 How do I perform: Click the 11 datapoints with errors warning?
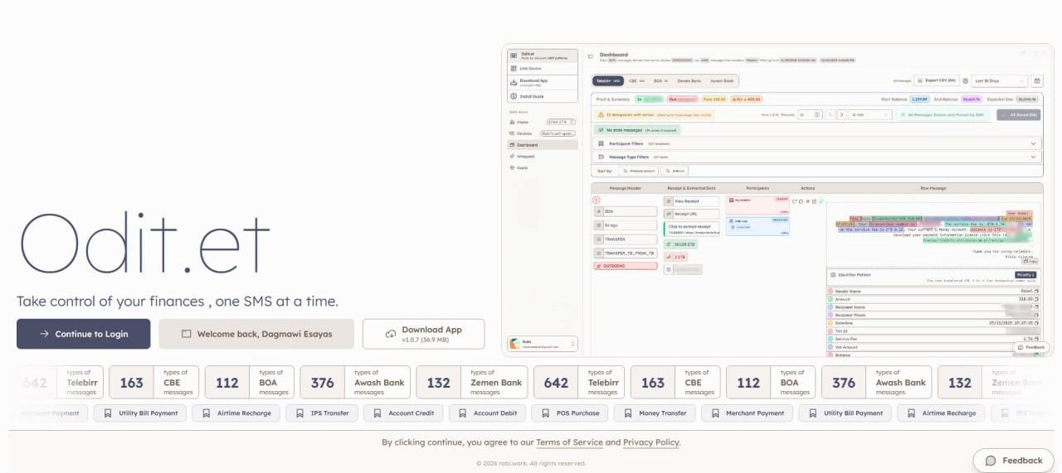pos(655,114)
